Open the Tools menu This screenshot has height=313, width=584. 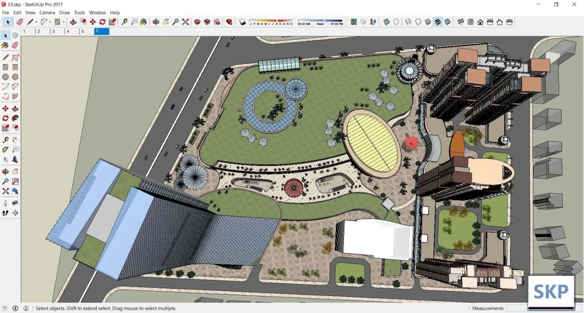point(79,13)
